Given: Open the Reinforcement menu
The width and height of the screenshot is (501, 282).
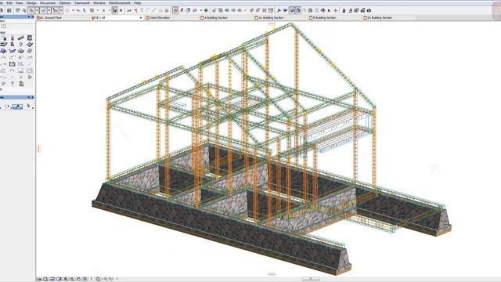Looking at the screenshot, I should click(x=120, y=3).
